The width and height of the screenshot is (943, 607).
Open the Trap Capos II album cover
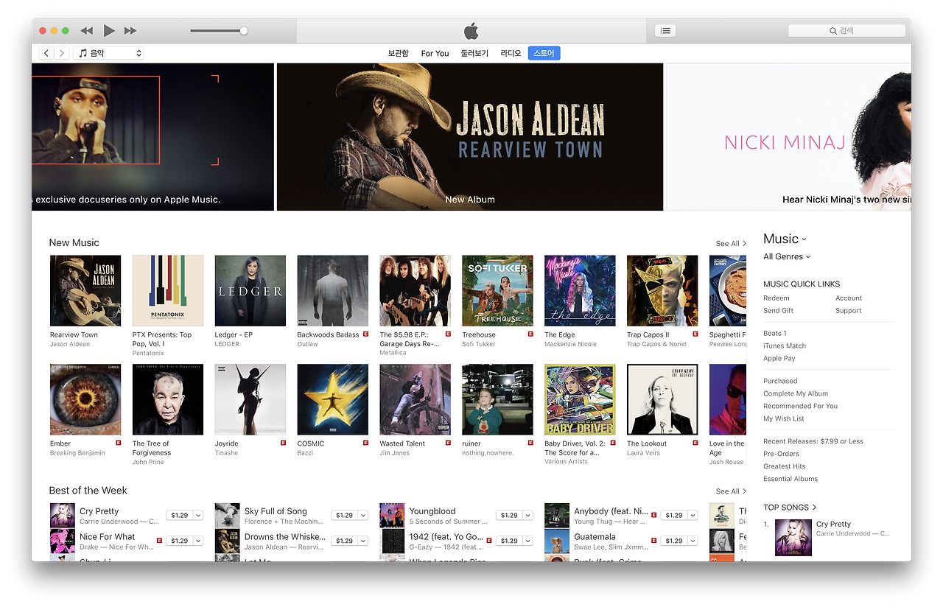pyautogui.click(x=662, y=291)
